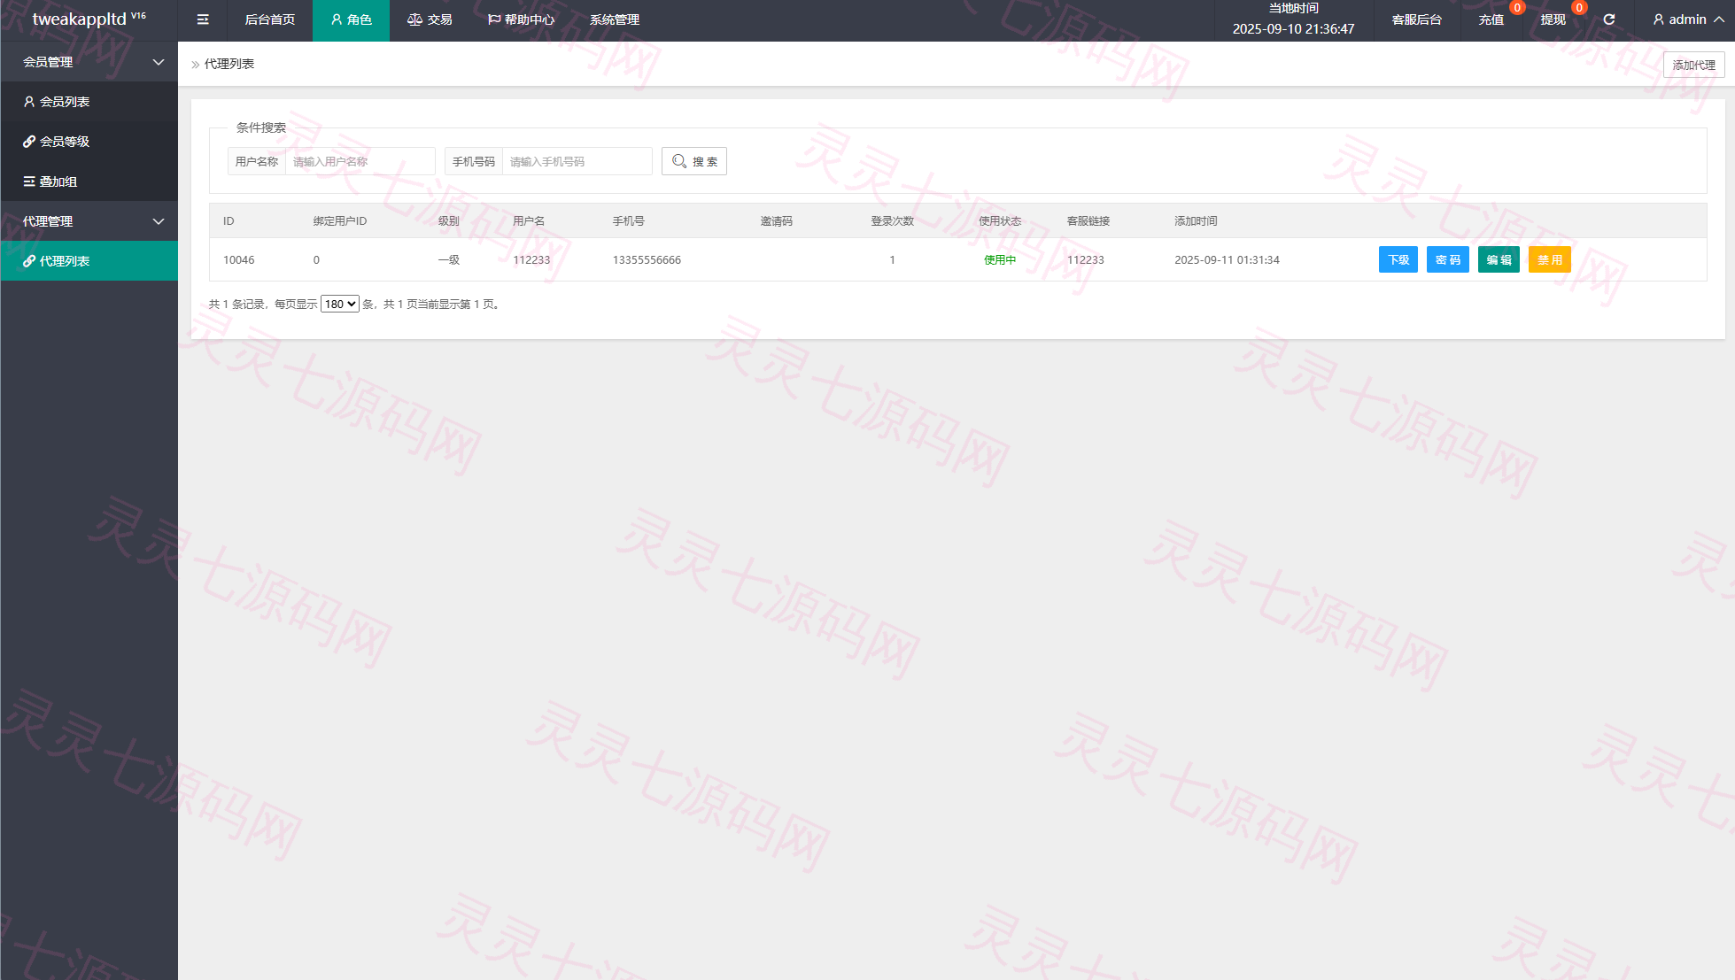Viewport: 1735px width, 980px height.
Task: Open 叠加组 in the sidebar
Action: pyautogui.click(x=89, y=181)
